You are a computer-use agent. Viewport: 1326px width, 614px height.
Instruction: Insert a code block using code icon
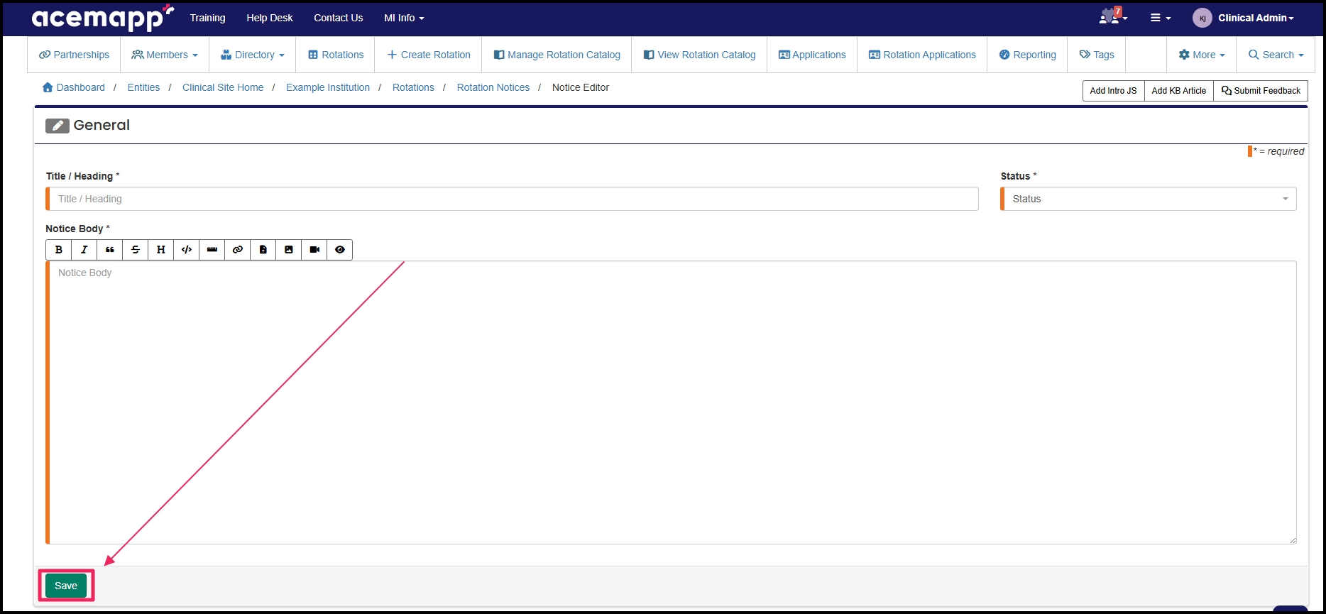click(187, 250)
